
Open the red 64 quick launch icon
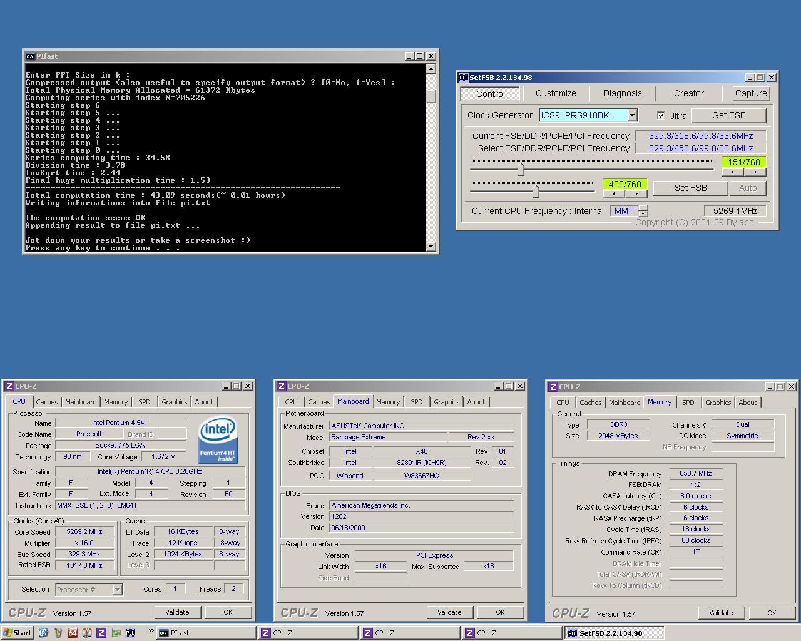(x=73, y=633)
